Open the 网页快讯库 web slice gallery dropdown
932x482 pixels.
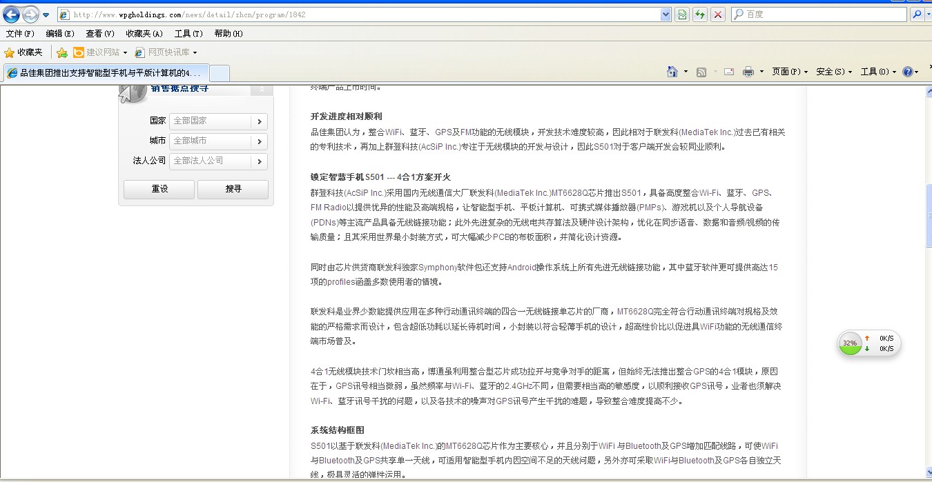pyautogui.click(x=166, y=52)
